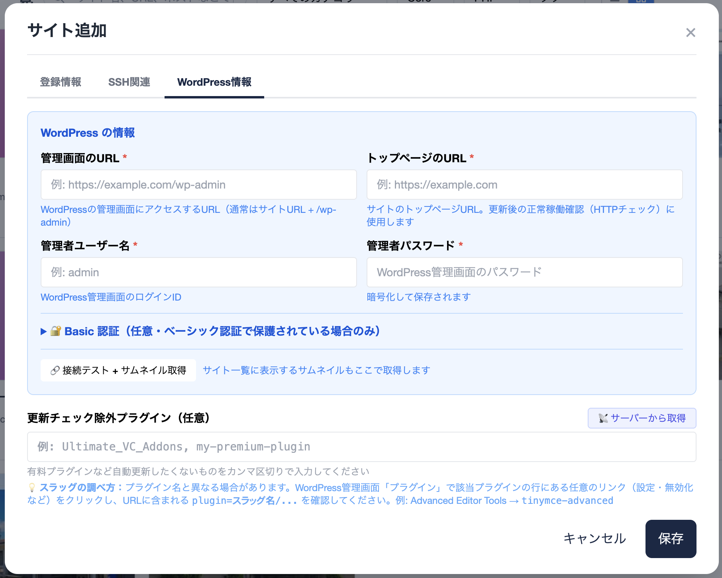Click the 管理者パスワード field label
This screenshot has height=578, width=722.
pos(411,246)
